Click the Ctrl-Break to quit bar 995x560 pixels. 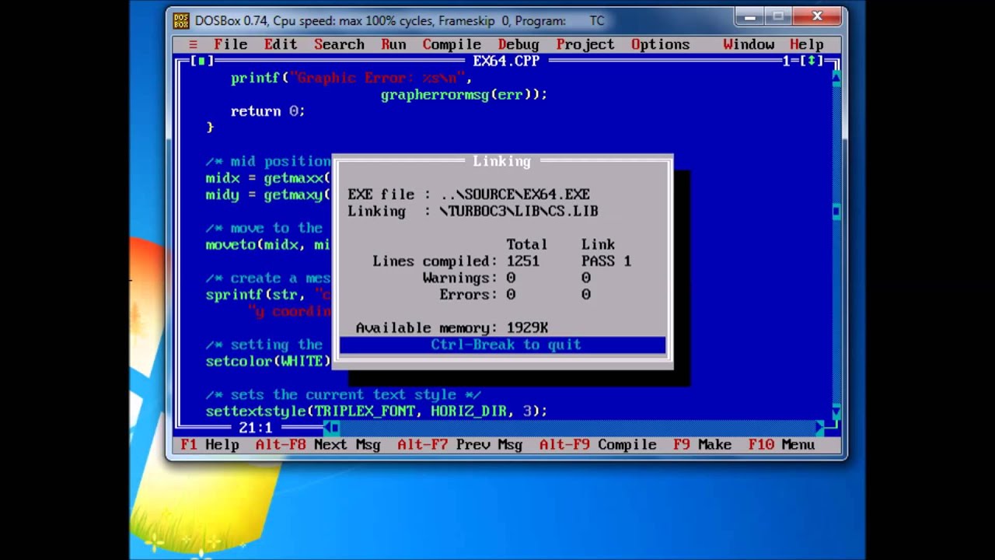click(x=503, y=345)
